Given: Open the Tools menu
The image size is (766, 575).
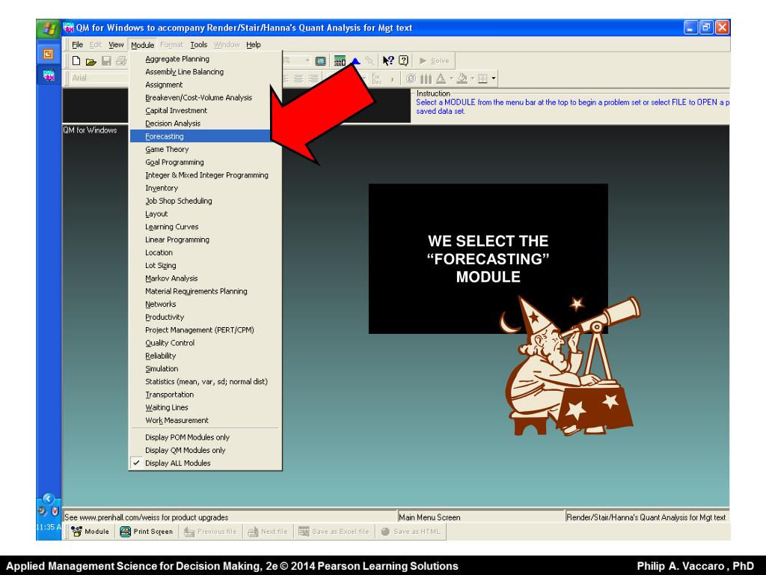Looking at the screenshot, I should (199, 44).
